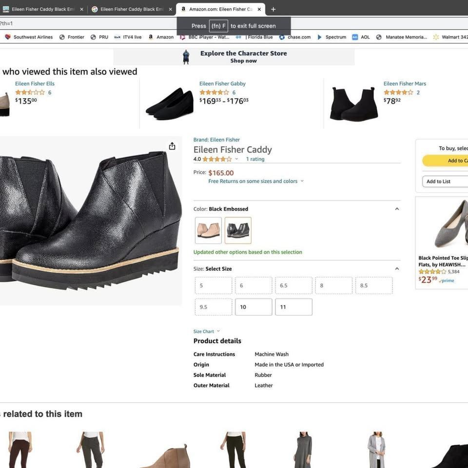This screenshot has width=468, height=468.
Task: Click the Brand: Eileen Fisher link
Action: [x=216, y=140]
